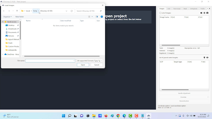Open the Point cloud tab
The width and height of the screenshot is (212, 119).
click(177, 9)
